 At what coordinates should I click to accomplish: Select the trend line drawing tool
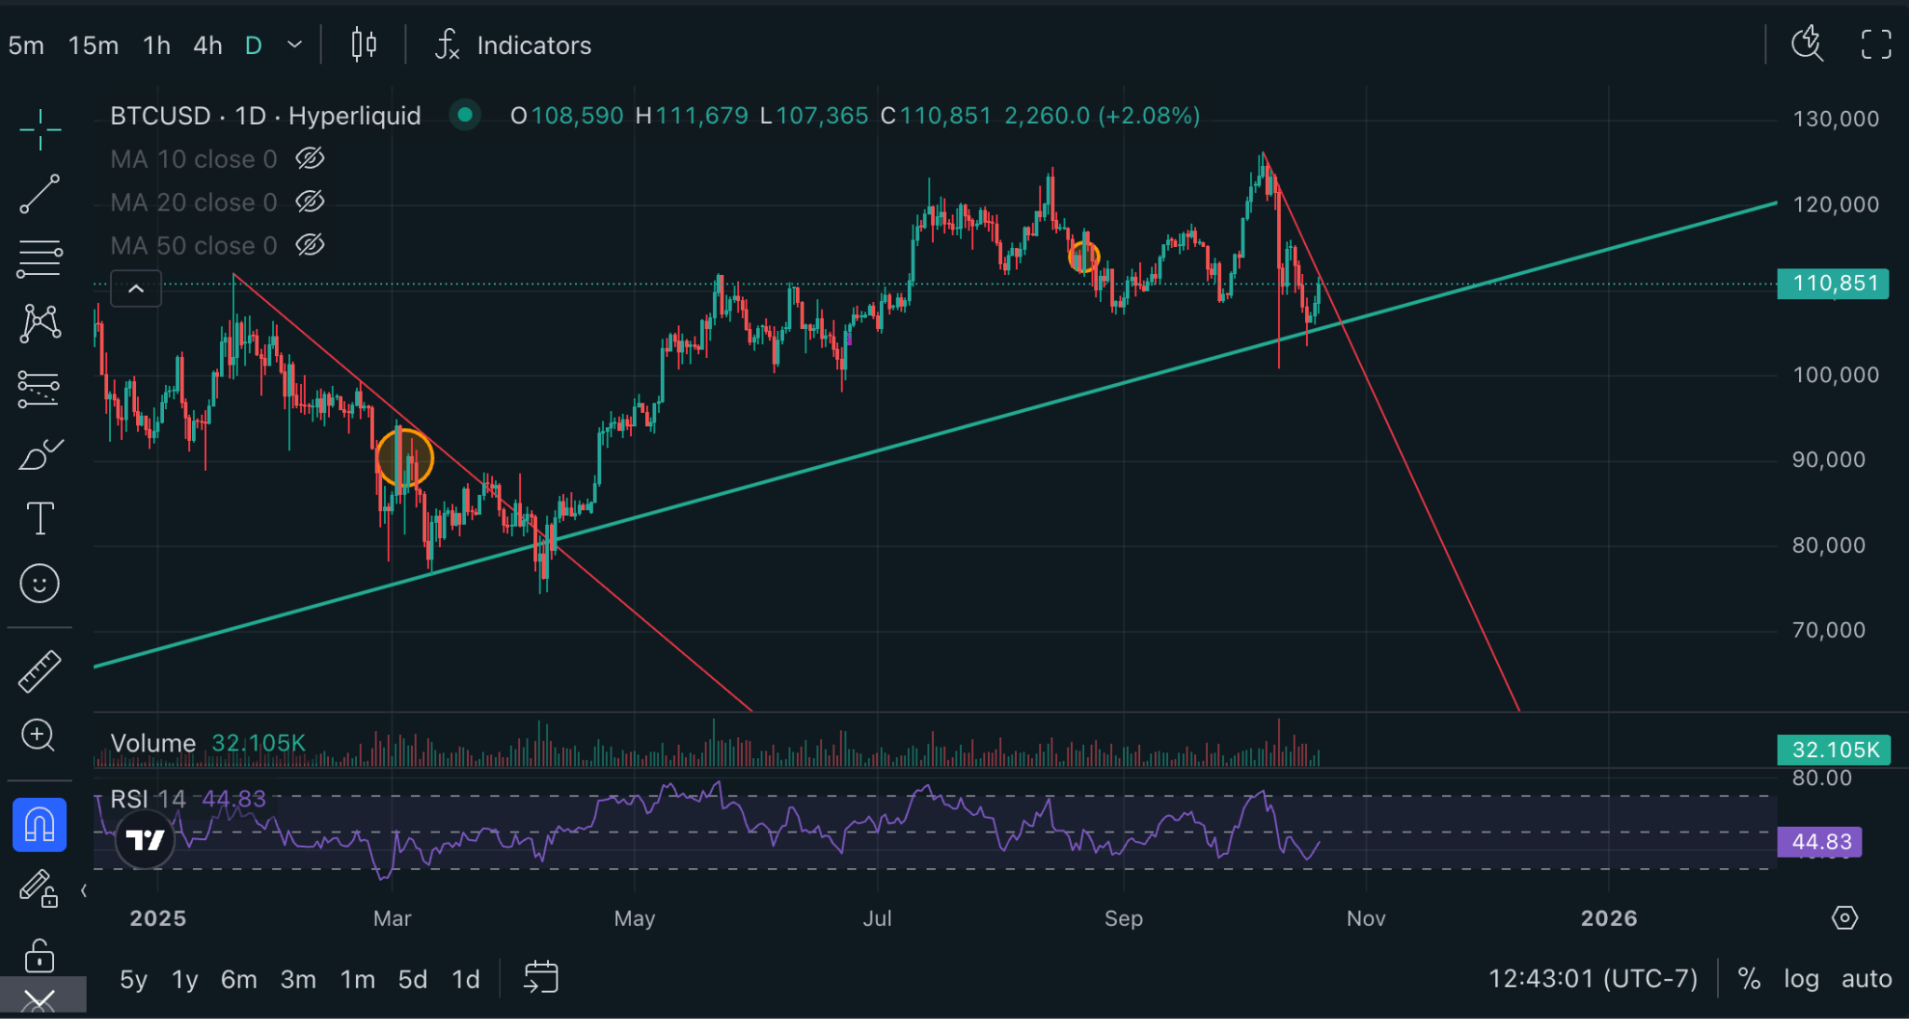pyautogui.click(x=40, y=193)
